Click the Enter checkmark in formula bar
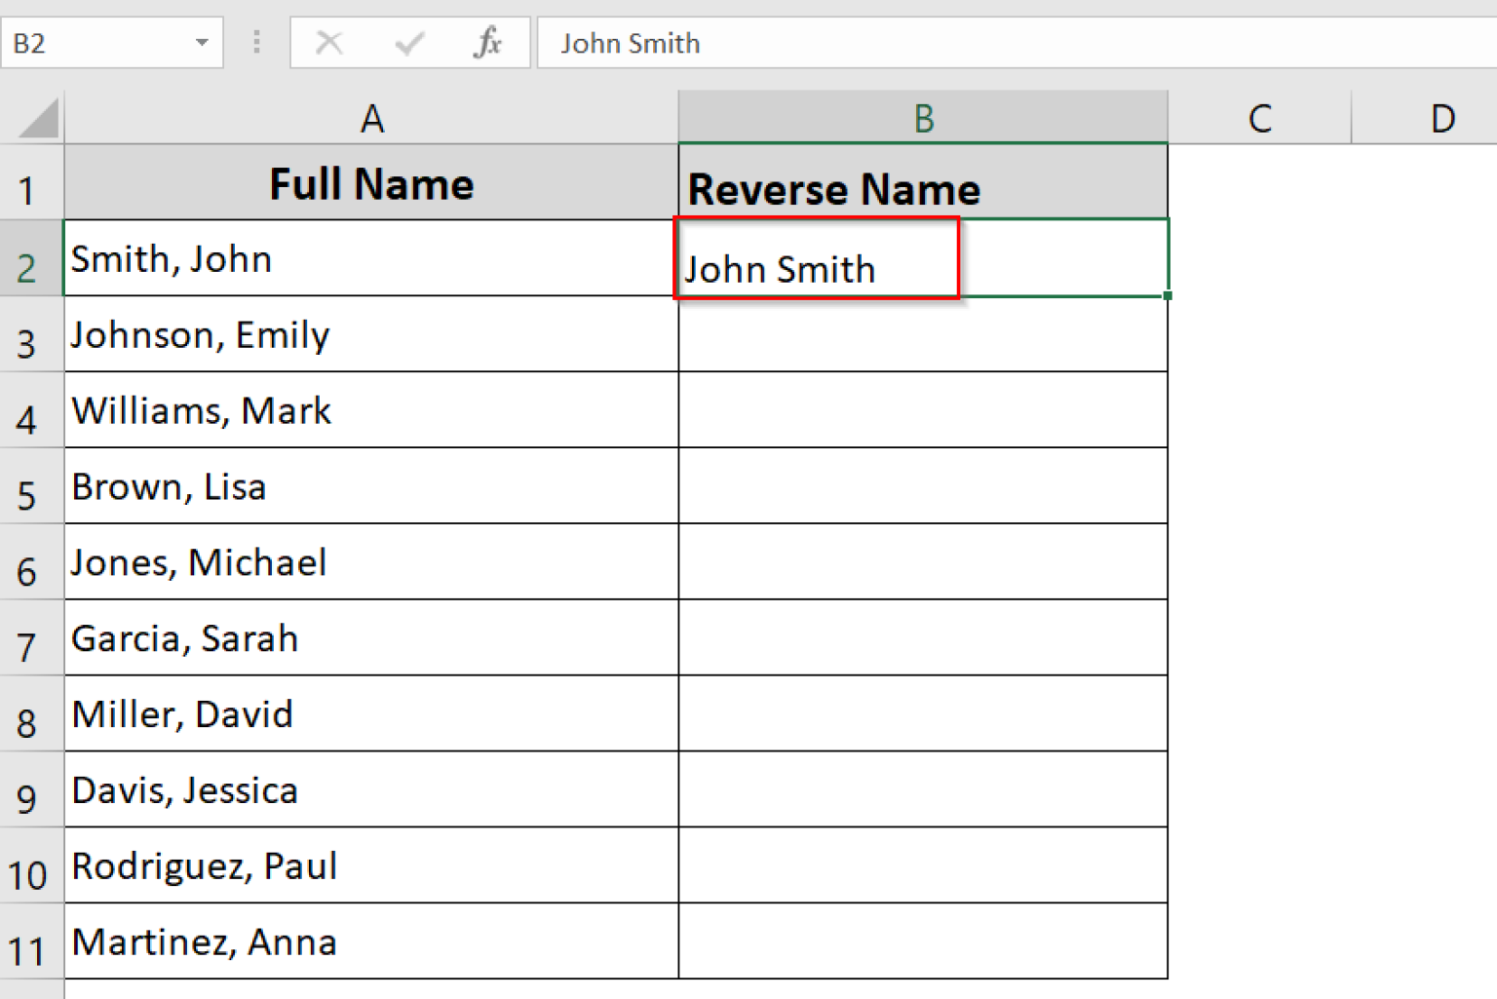 click(408, 43)
